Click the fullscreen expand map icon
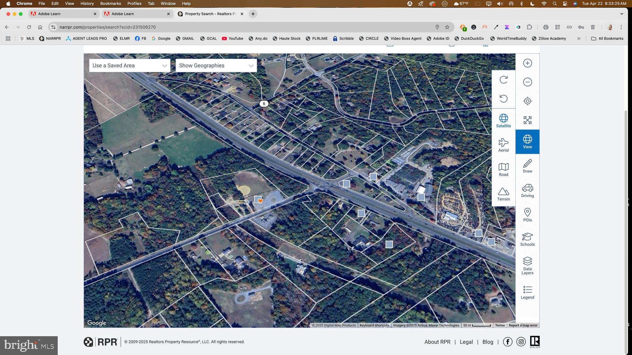 pyautogui.click(x=527, y=120)
